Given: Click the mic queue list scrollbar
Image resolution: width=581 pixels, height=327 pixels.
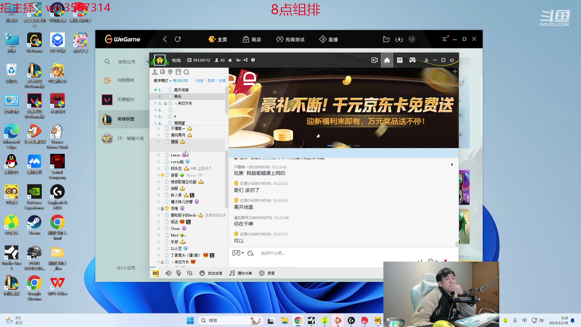Looking at the screenshot, I should point(226,101).
